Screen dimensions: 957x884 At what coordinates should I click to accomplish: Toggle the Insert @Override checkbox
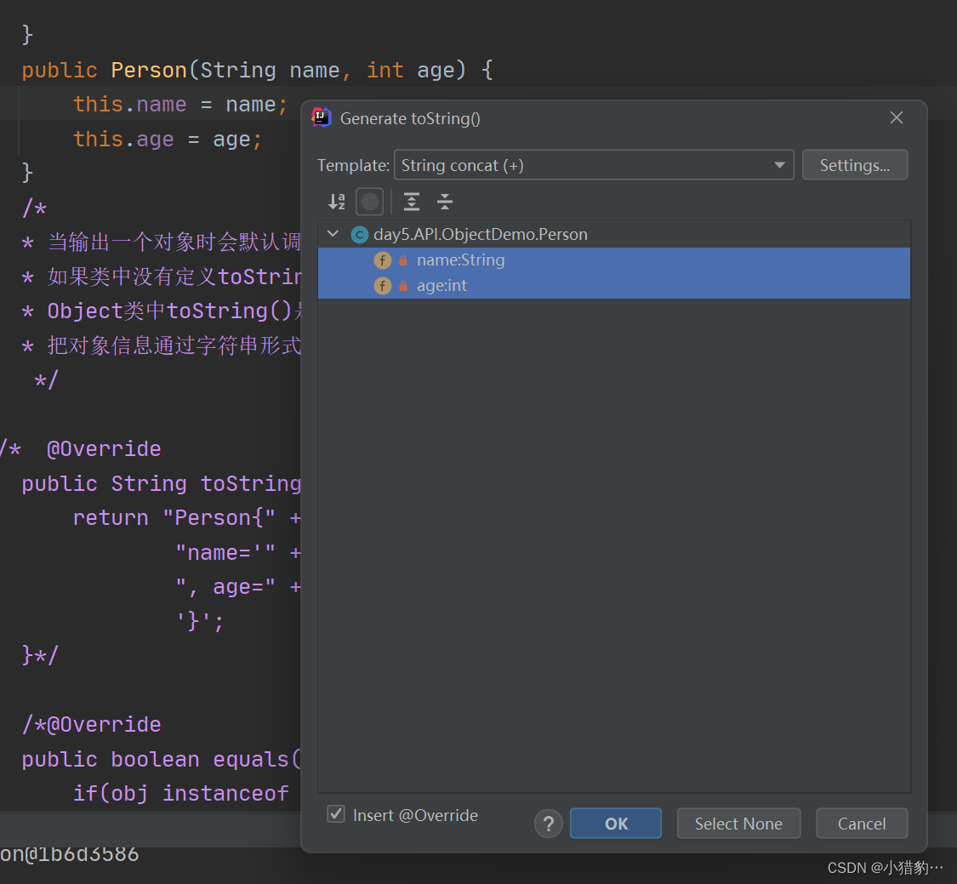click(x=336, y=815)
